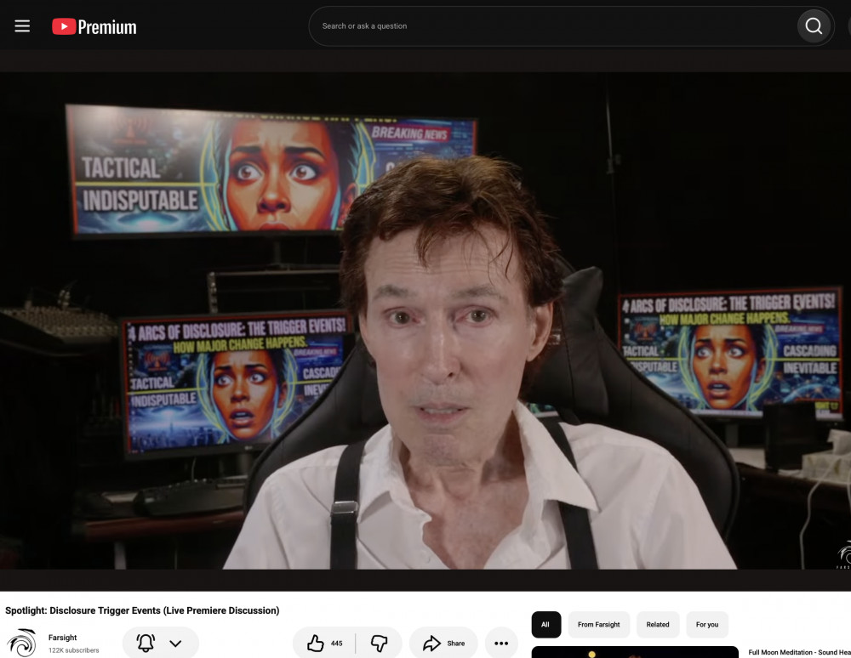The image size is (851, 658).
Task: Open the 'Full Moon Meditation' video title
Action: [x=799, y=652]
